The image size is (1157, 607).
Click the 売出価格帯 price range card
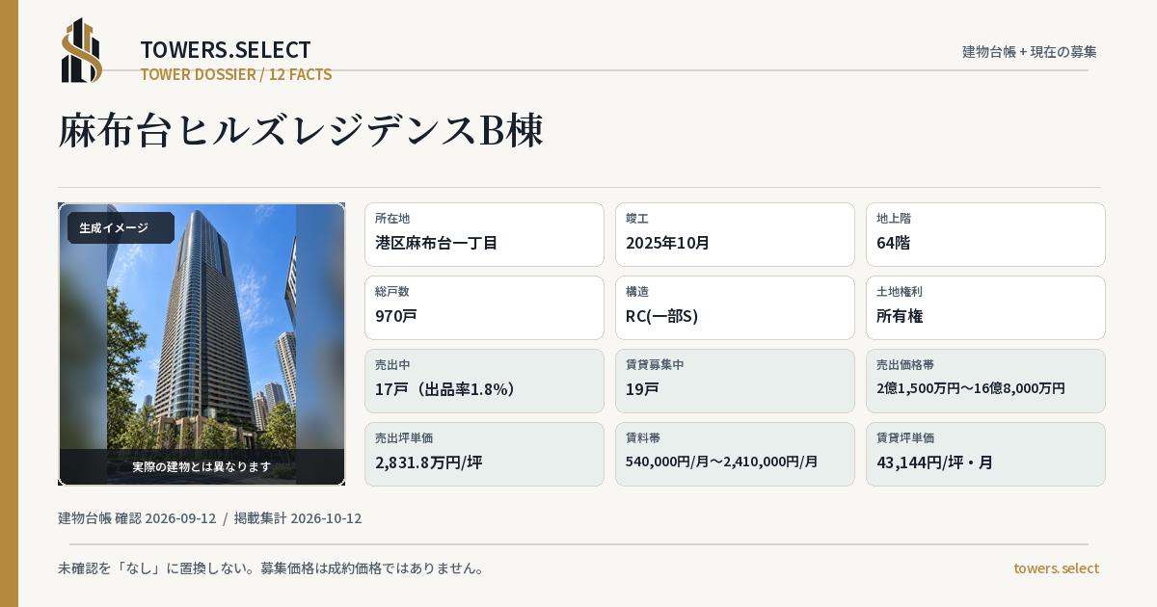(x=985, y=381)
